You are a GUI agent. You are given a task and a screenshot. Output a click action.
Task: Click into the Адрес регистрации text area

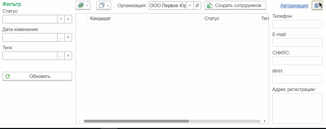pyautogui.click(x=297, y=108)
